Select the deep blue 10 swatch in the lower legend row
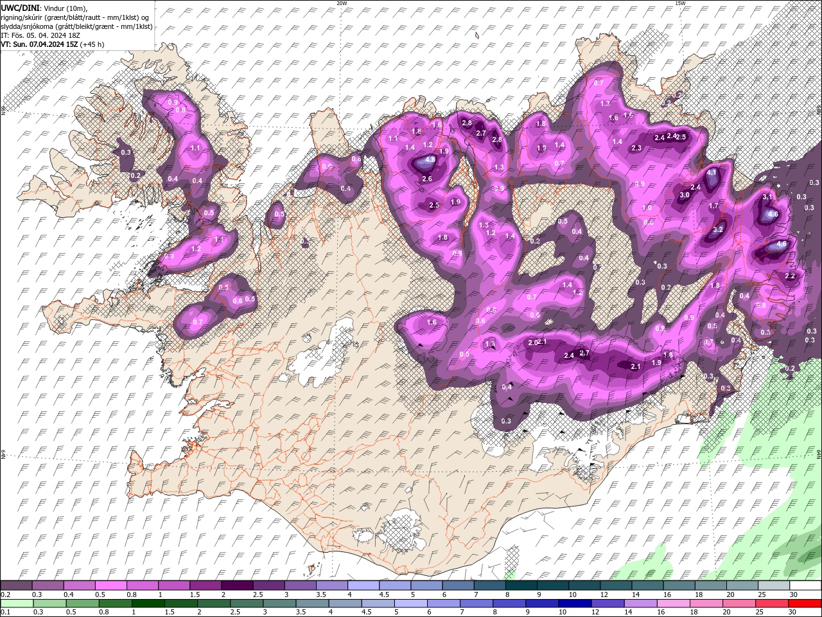822x617 pixels. coord(575,604)
